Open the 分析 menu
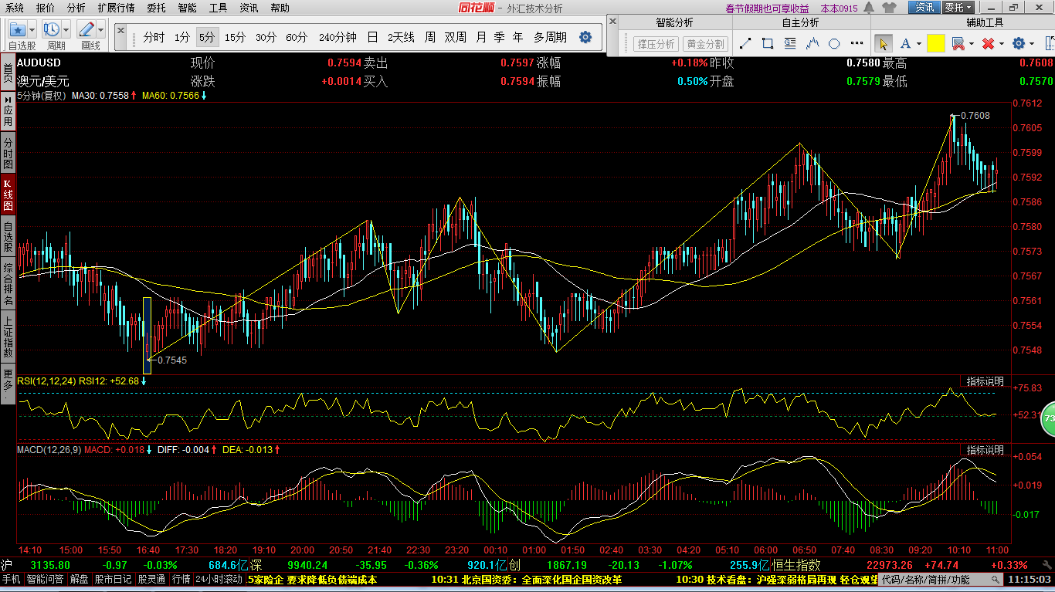 76,8
